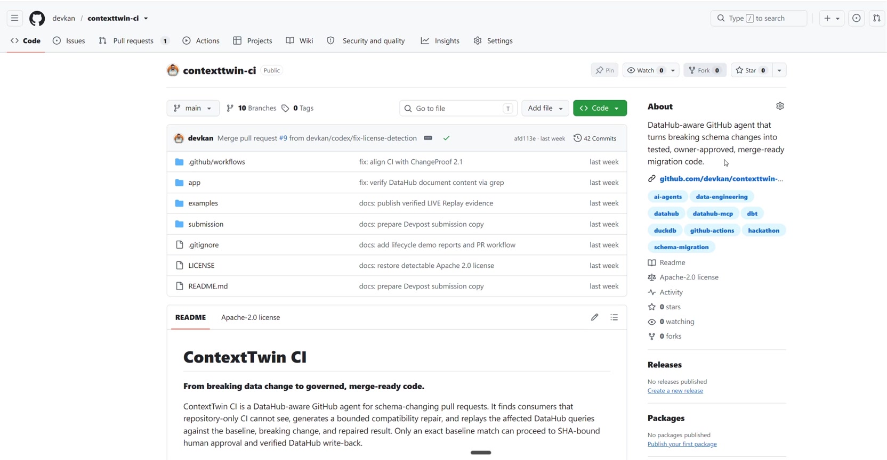Open the issues inbox icon in header
Image resolution: width=887 pixels, height=460 pixels.
coord(856,18)
